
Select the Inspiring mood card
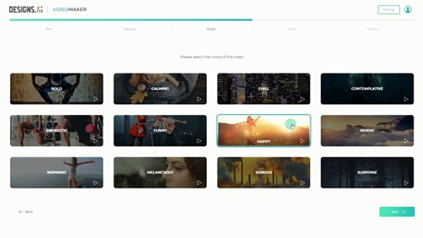point(57,173)
